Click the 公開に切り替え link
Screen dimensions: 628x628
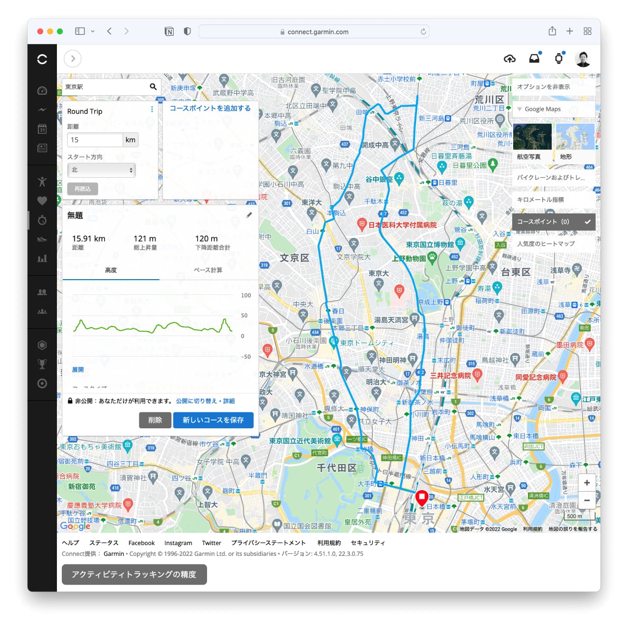196,401
